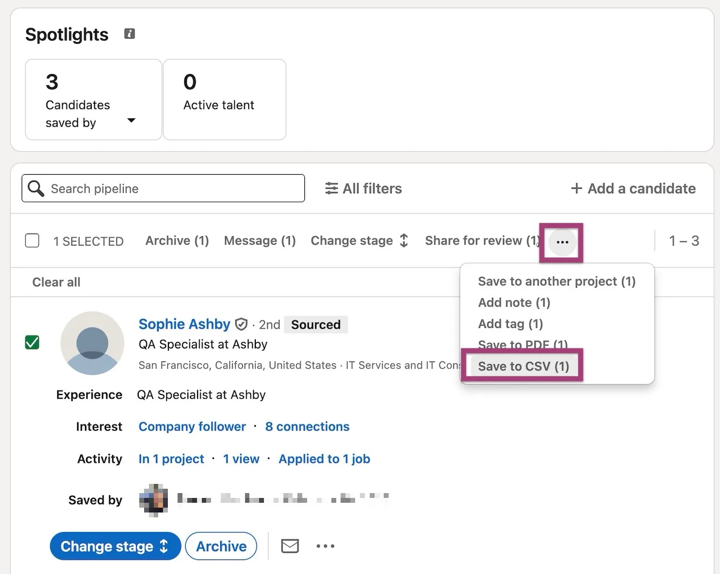720x574 pixels.
Task: Open the three-dot menu on Sophie Ashby's card
Action: [325, 546]
